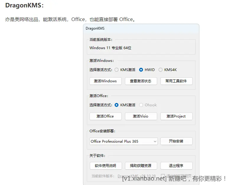The height and width of the screenshot is (185, 231).
Task: Click the 激活Office button
Action: click(x=105, y=116)
